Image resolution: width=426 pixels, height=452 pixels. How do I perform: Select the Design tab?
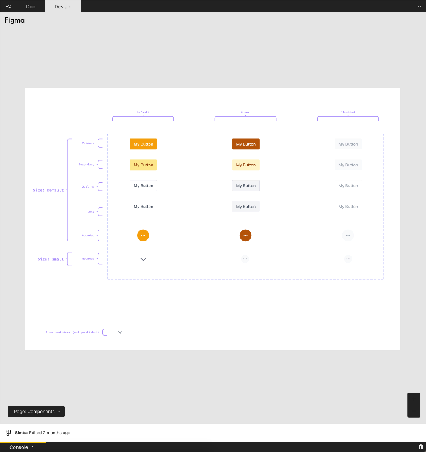click(62, 6)
